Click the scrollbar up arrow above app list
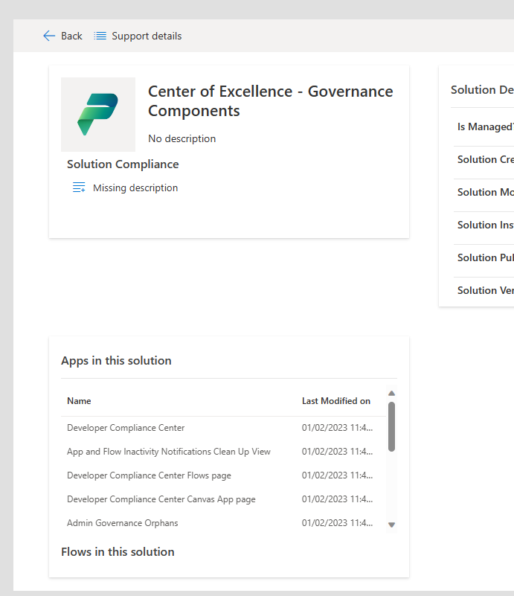This screenshot has width=514, height=596. [x=391, y=394]
